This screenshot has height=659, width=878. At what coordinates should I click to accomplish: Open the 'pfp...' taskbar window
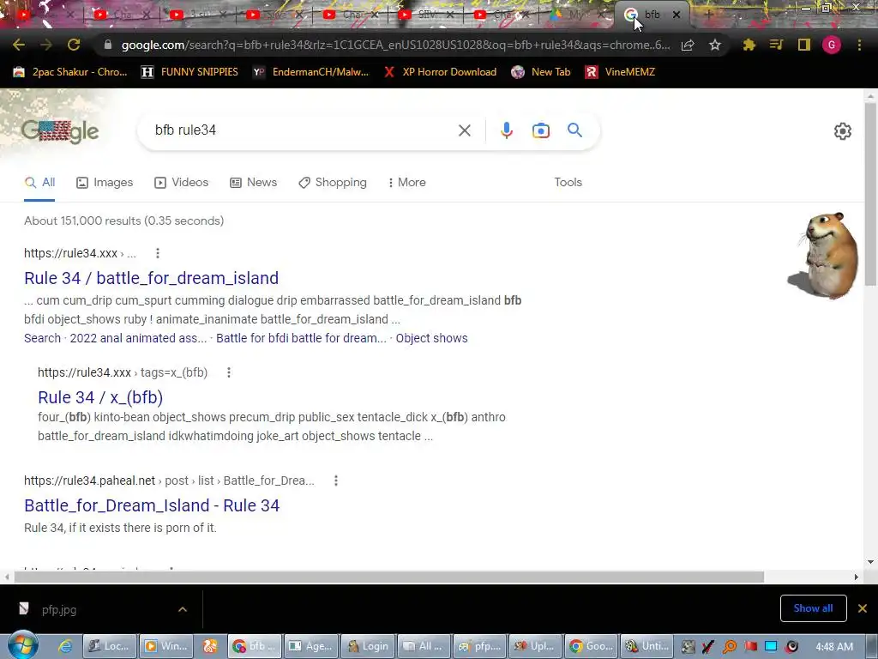[x=479, y=646]
